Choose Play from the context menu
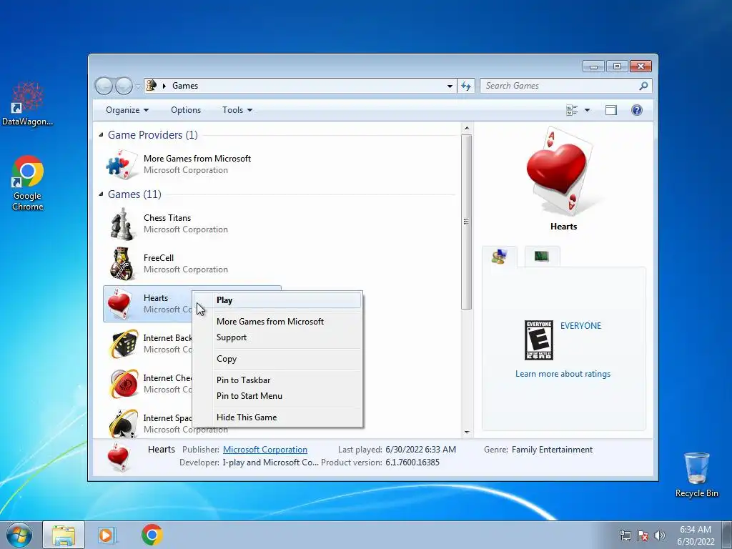The width and height of the screenshot is (732, 549). coord(277,300)
